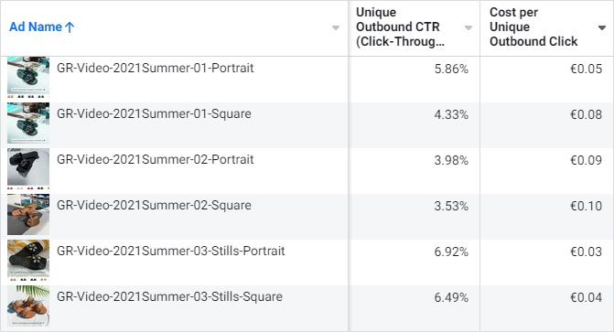614x332 pixels.
Task: Open the Summer-02-Square ad thumbnail
Action: click(x=28, y=215)
